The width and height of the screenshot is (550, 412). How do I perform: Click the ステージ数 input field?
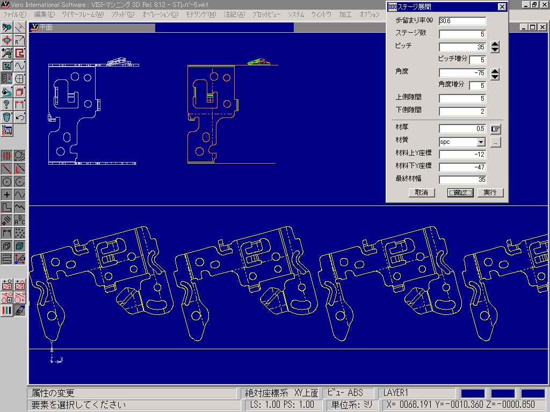462,34
